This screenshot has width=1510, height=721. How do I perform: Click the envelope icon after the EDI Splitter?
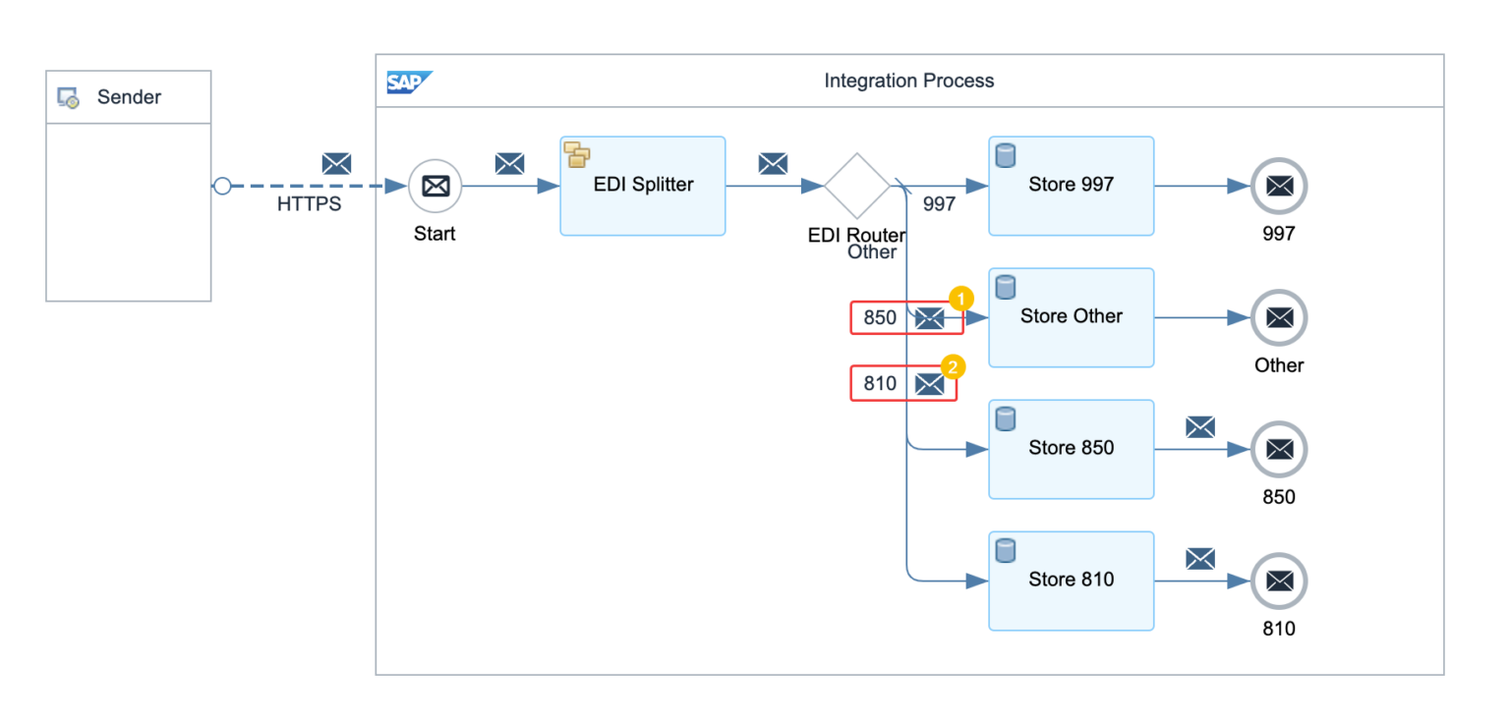774,164
